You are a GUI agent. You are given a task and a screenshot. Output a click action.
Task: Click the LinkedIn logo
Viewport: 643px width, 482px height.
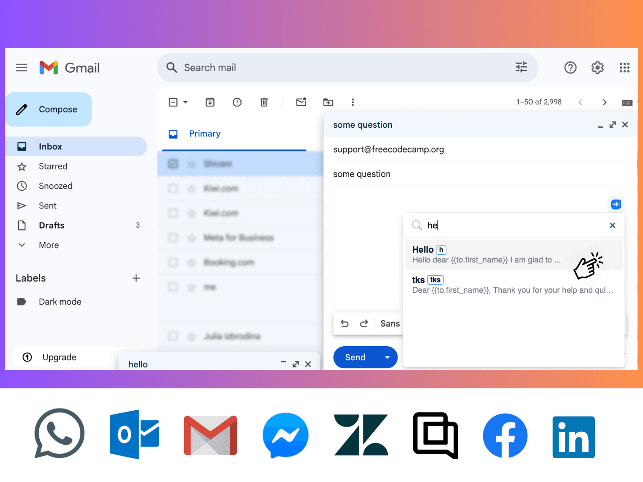(x=573, y=437)
